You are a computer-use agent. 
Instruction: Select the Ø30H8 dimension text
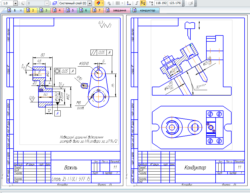click(x=84, y=64)
